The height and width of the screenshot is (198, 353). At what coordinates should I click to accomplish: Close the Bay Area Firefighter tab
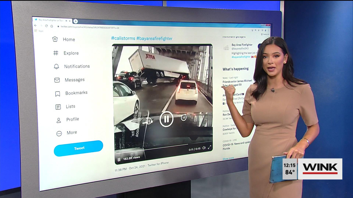tap(70, 21)
